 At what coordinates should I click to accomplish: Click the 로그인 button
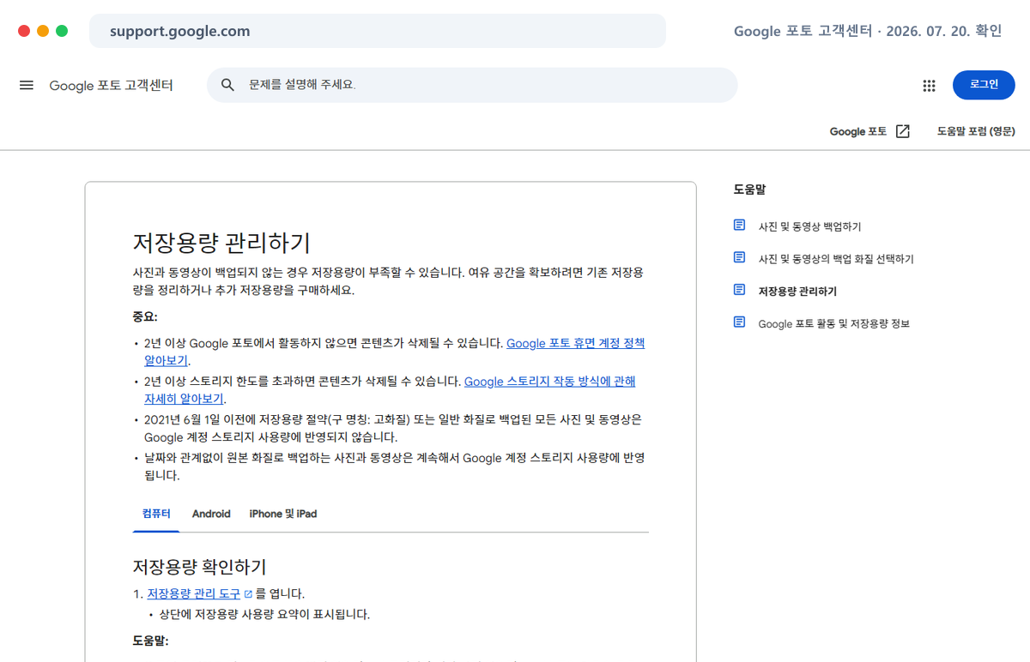tap(984, 85)
